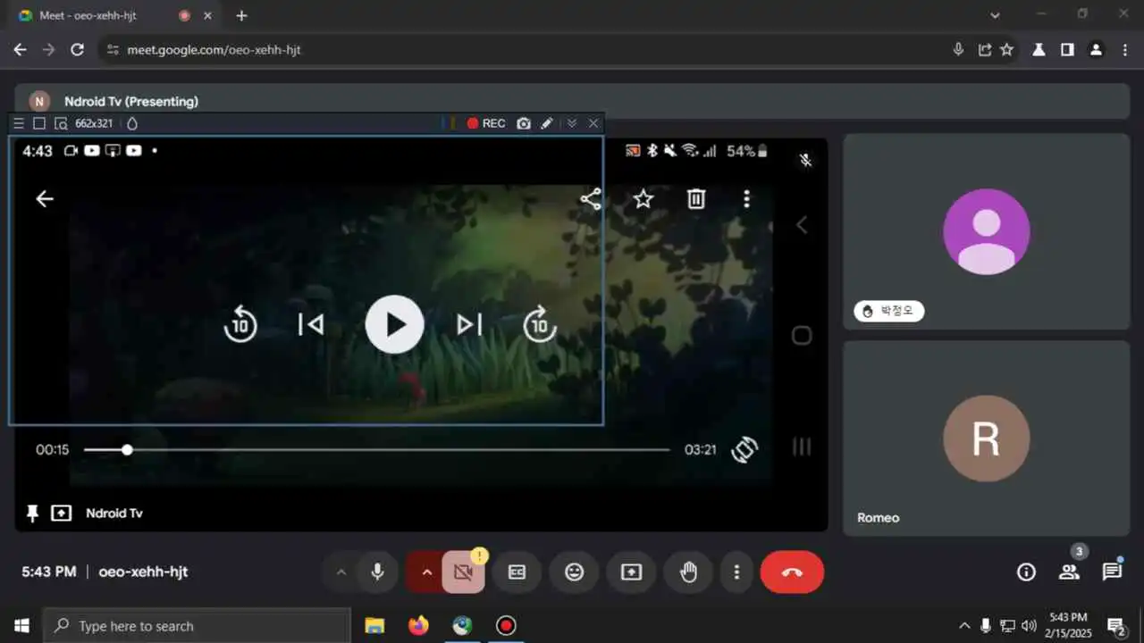1144x643 pixels.
Task: Click the 박정오 participant tile avatar
Action: click(x=987, y=231)
